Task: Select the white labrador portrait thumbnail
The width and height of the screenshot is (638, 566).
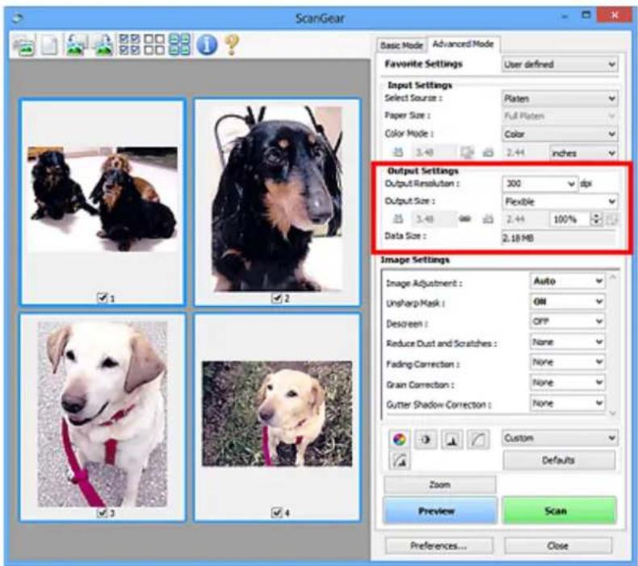Action: [x=103, y=417]
